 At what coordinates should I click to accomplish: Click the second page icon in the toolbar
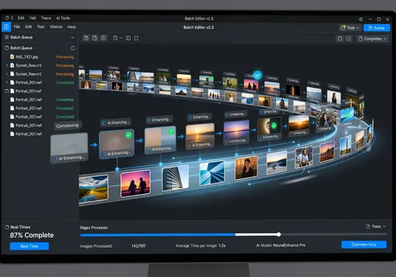tap(95, 38)
